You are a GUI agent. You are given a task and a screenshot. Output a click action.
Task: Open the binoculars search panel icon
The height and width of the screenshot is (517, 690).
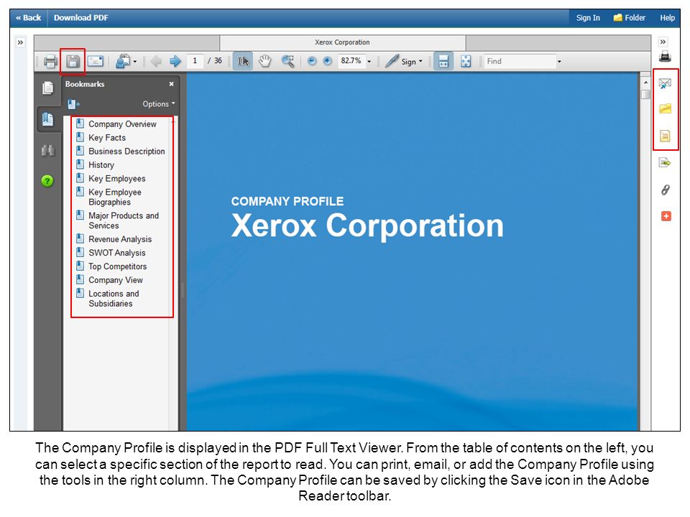pyautogui.click(x=48, y=150)
